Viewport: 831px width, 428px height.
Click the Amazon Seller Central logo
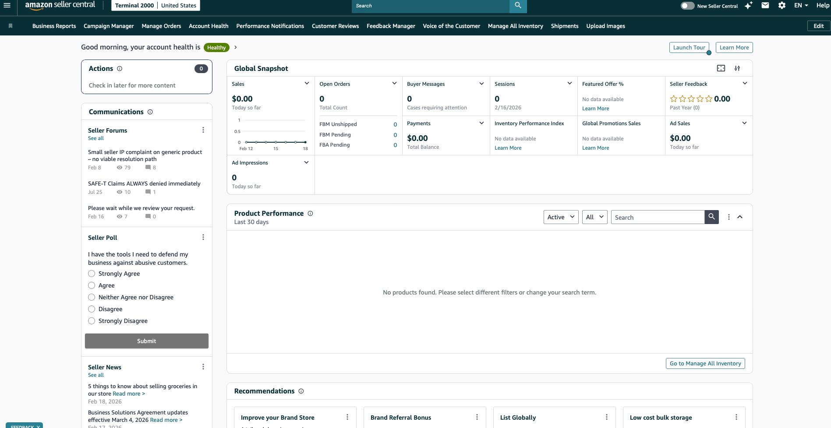(x=60, y=5)
